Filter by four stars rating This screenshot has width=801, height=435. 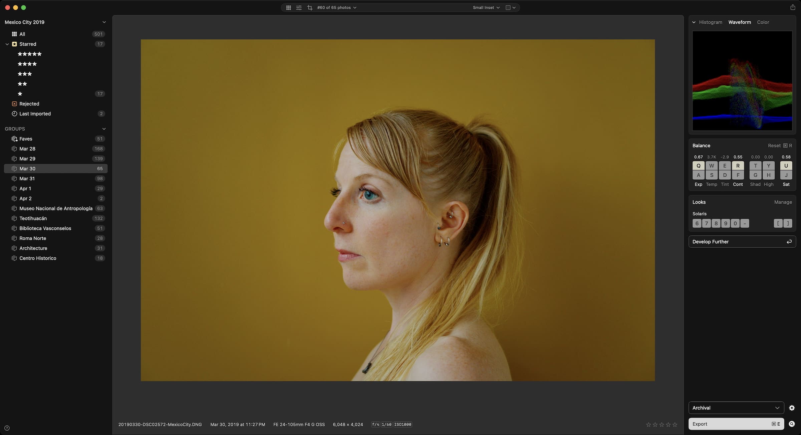pos(27,64)
